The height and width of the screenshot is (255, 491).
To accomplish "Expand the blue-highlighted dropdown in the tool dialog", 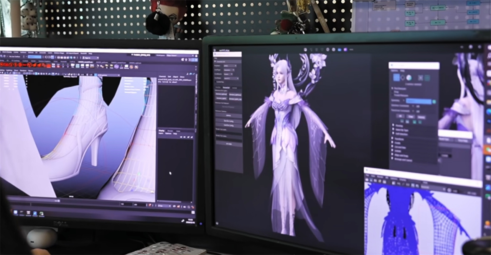I will 419,101.
